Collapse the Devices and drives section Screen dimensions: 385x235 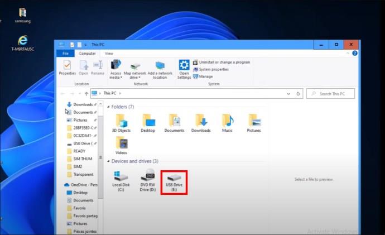(108, 161)
